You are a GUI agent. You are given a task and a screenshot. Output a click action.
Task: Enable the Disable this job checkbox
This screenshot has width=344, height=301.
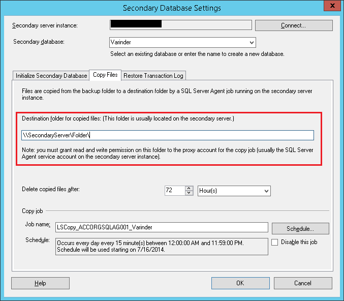(x=275, y=243)
